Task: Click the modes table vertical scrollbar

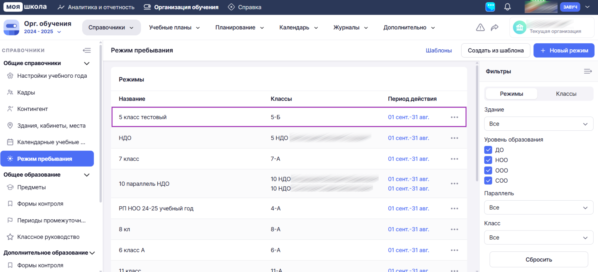Action: [477, 123]
